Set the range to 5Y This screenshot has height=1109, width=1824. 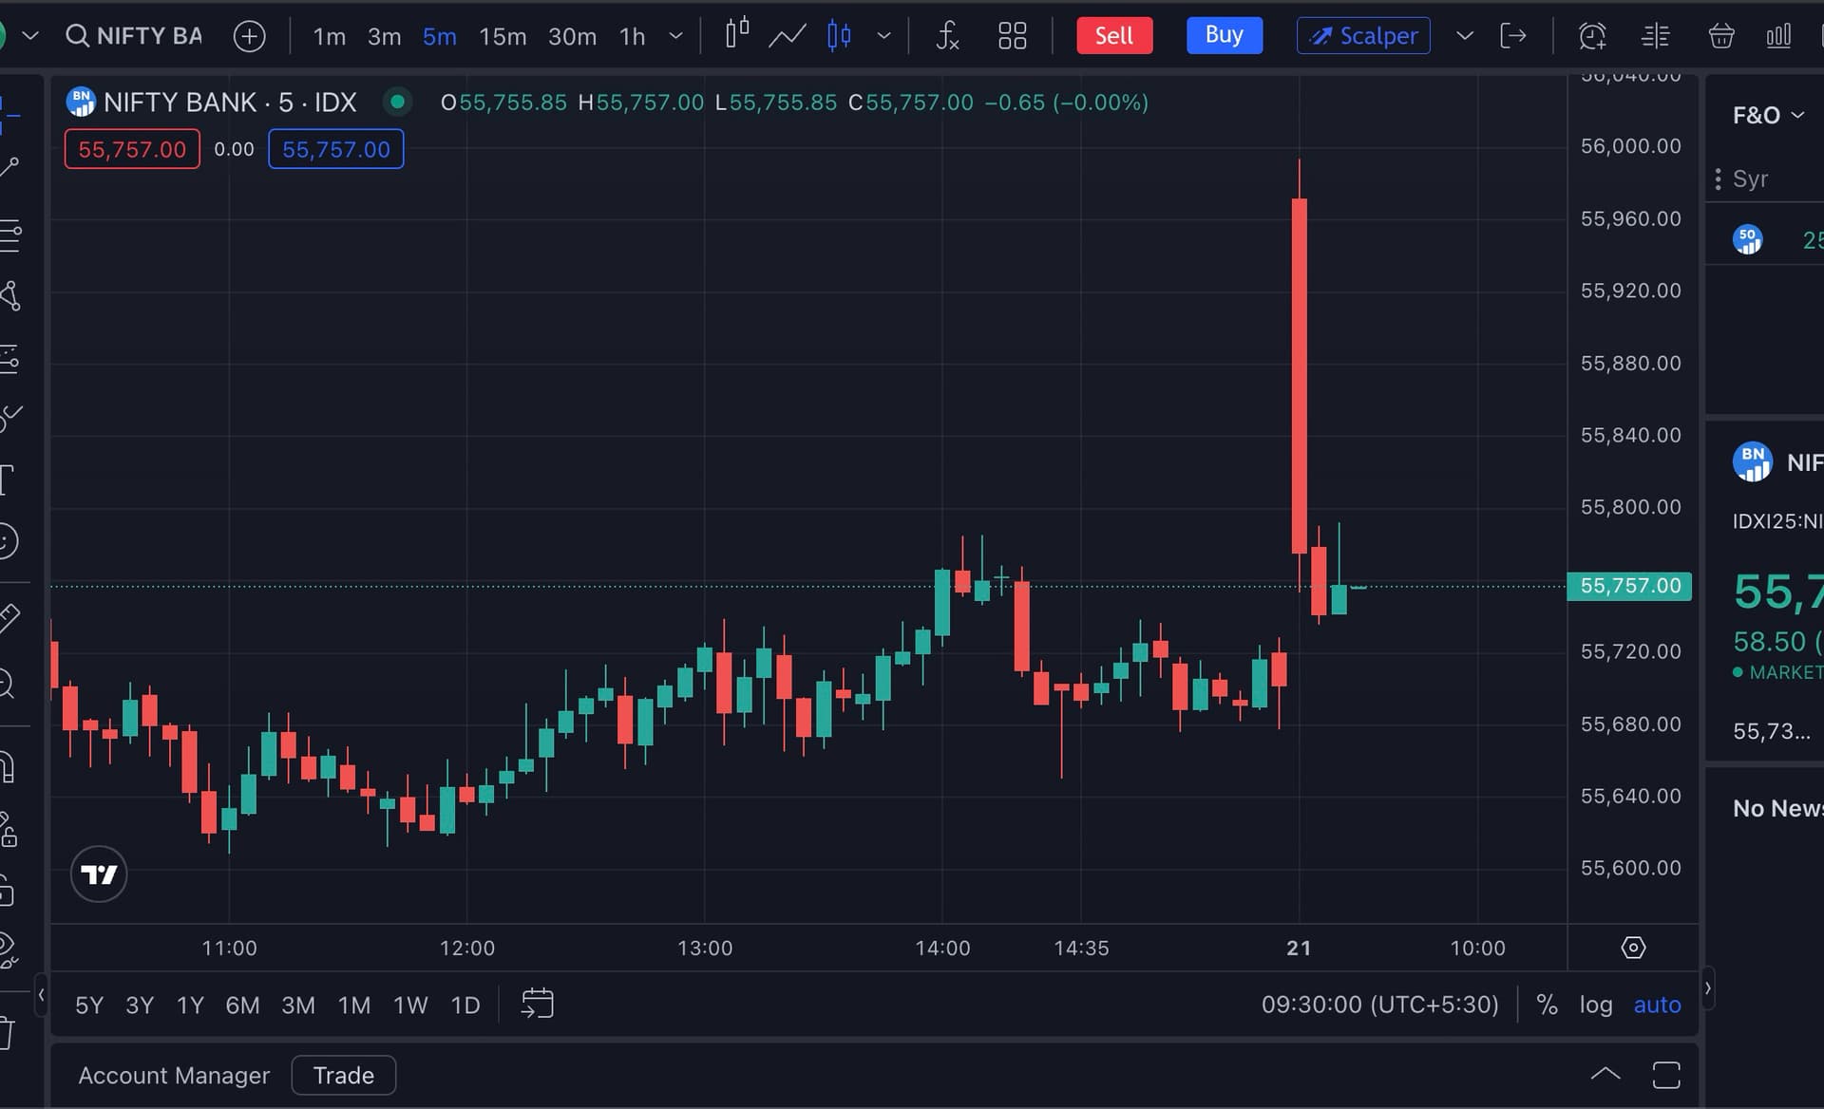coord(89,1005)
